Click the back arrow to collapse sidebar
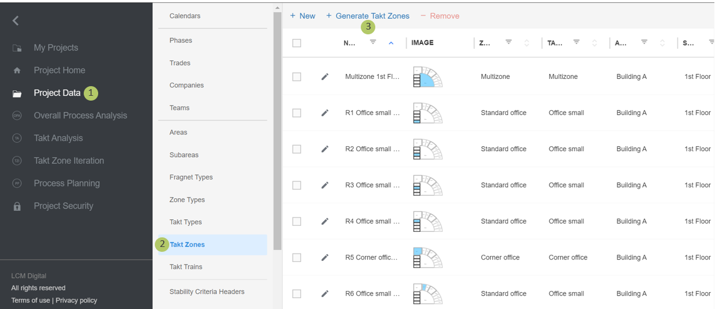Viewport: 718px width, 309px height. [x=16, y=21]
